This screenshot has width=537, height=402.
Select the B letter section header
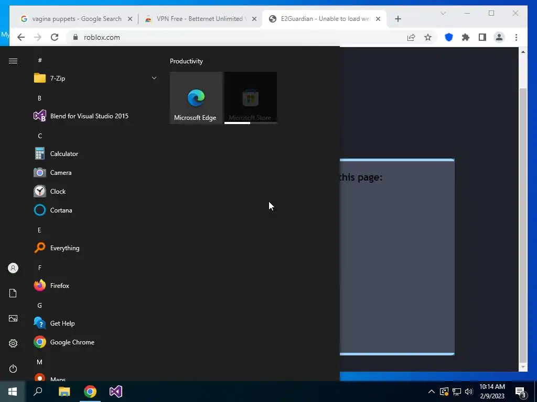[40, 98]
